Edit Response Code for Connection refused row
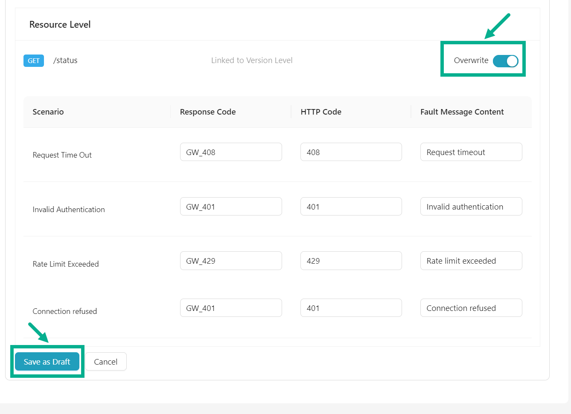The width and height of the screenshot is (571, 414). click(231, 308)
